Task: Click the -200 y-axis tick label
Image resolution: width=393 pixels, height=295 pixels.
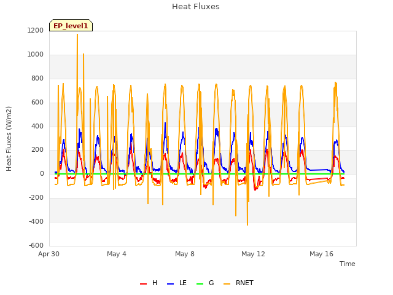Action: pyautogui.click(x=36, y=198)
